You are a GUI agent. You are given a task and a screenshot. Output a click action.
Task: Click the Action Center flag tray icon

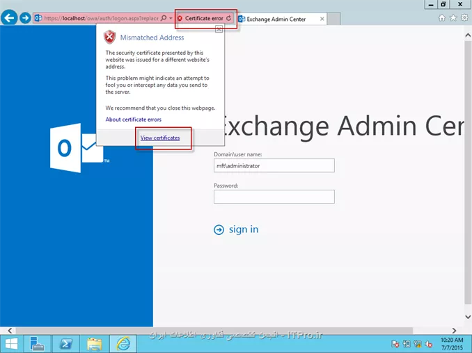point(395,344)
